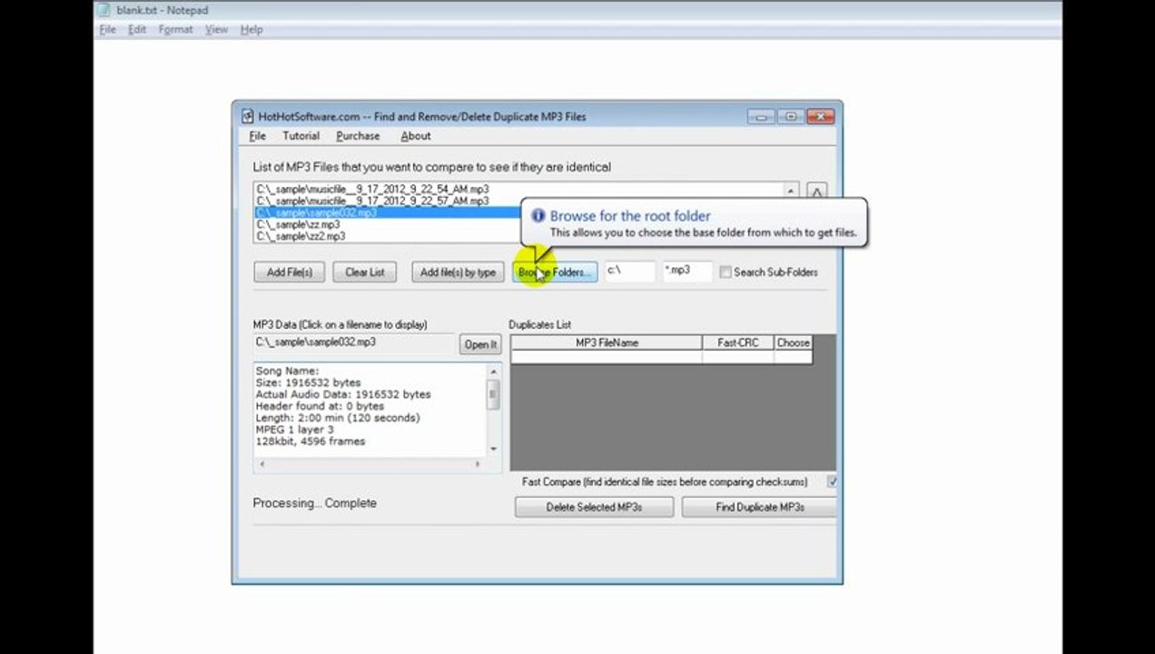Toggle the Fast Compare checkbox
Viewport: 1155px width, 654px height.
tap(832, 481)
